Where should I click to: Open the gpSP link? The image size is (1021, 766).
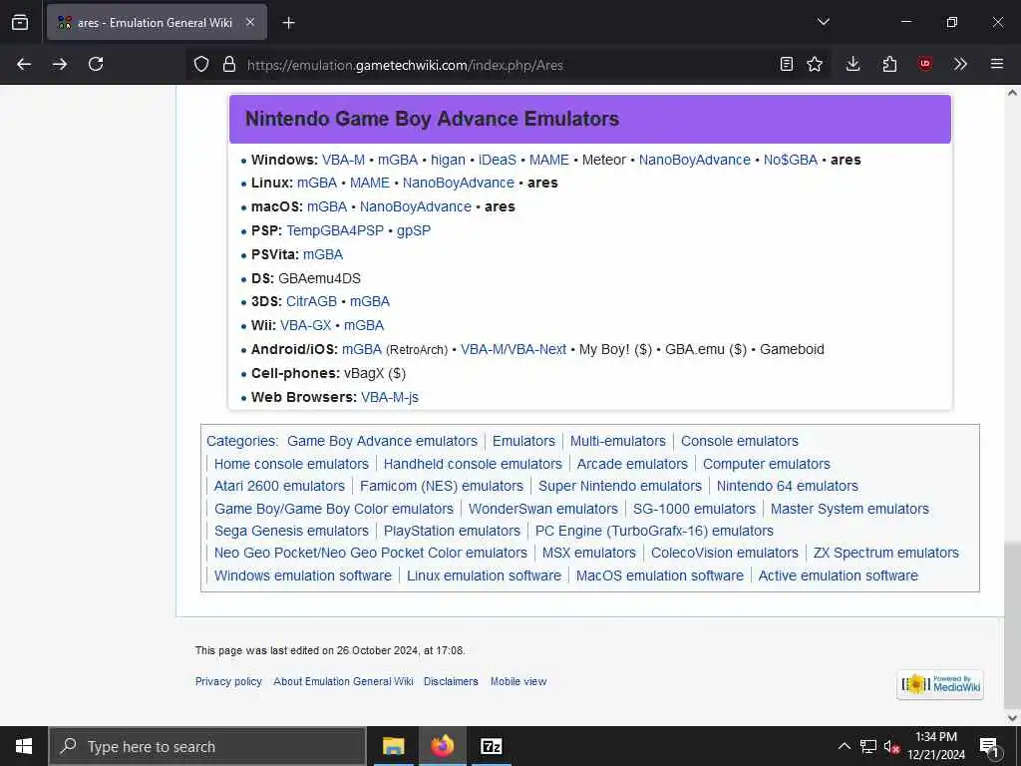pyautogui.click(x=414, y=230)
